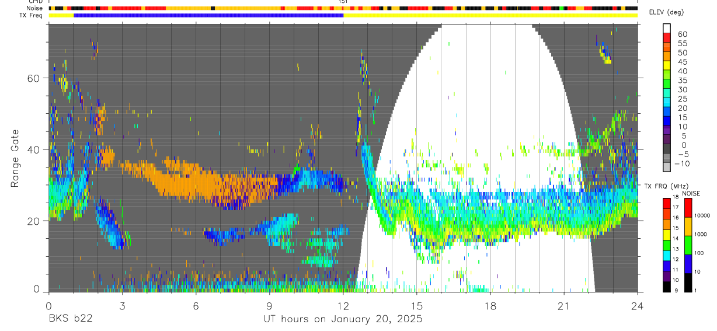This screenshot has height=331, width=717.
Task: Click the '12' tick on UT hours axis
Action: 343,305
